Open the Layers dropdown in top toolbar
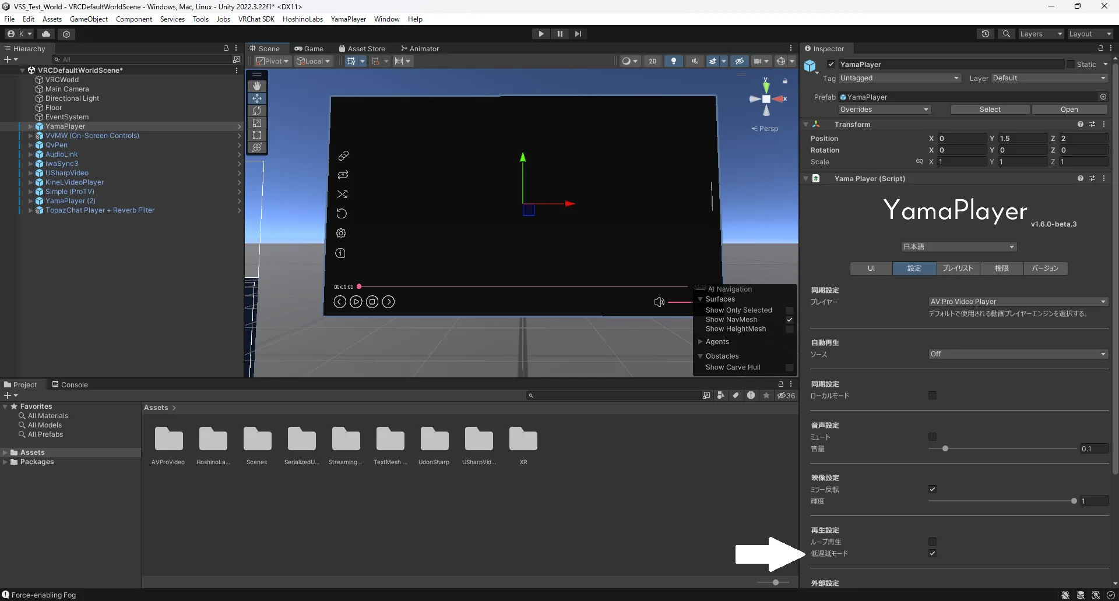This screenshot has width=1119, height=601. (1041, 34)
